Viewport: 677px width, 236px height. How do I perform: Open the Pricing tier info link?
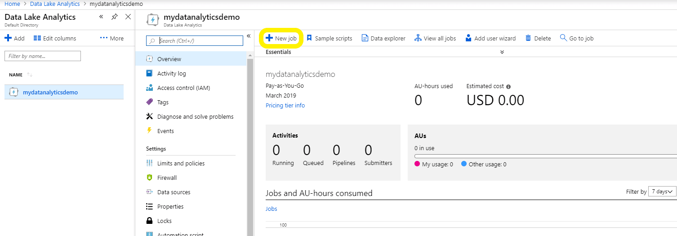pyautogui.click(x=285, y=105)
